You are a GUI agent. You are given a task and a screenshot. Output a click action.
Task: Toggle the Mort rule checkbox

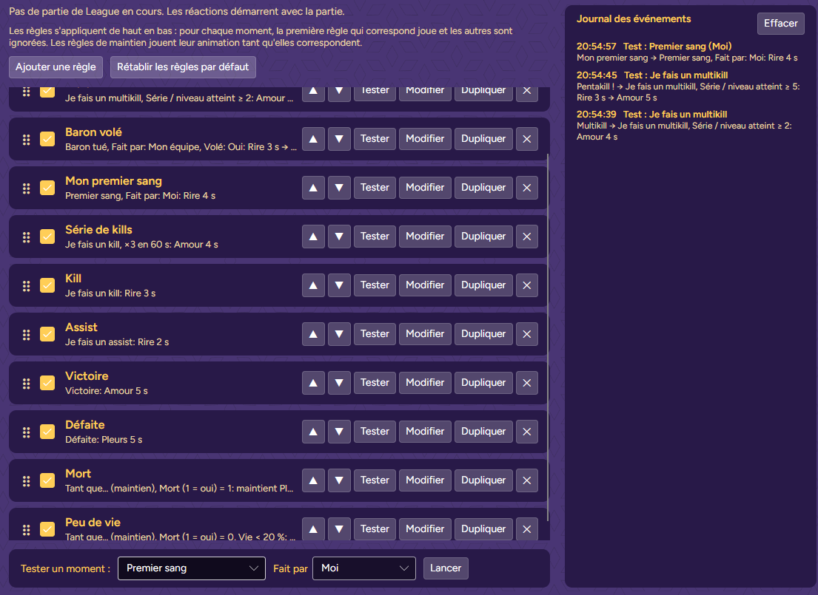[47, 480]
